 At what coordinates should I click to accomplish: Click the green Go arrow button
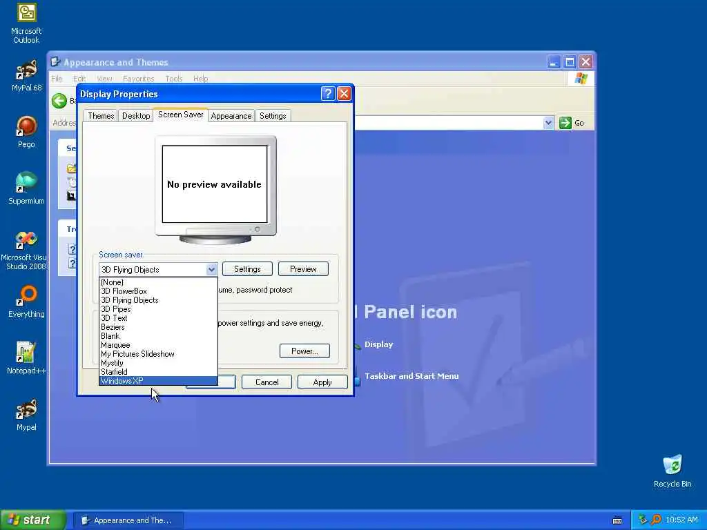coord(565,123)
